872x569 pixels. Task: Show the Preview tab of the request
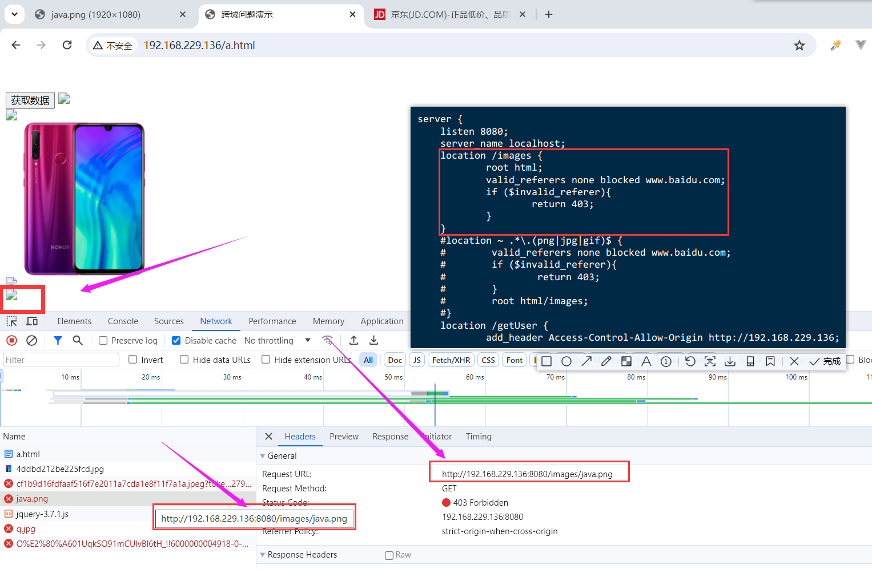344,437
